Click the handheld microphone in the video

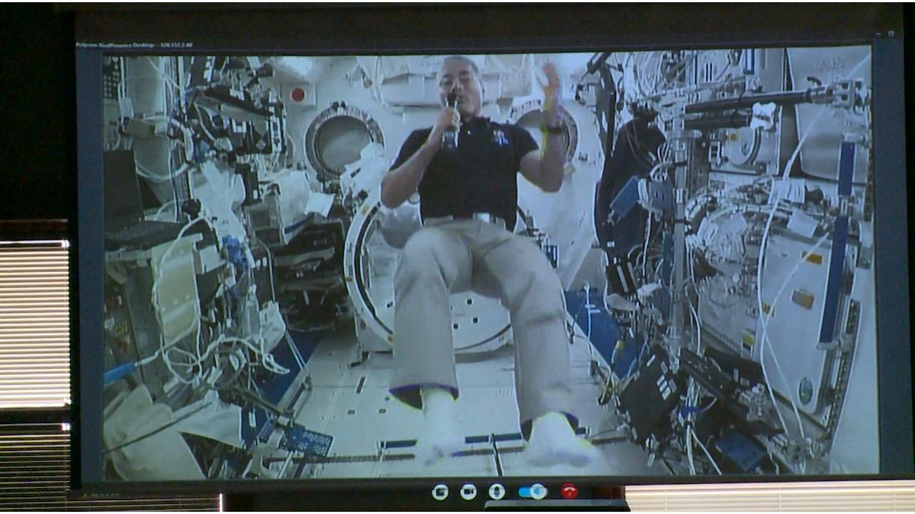450,121
